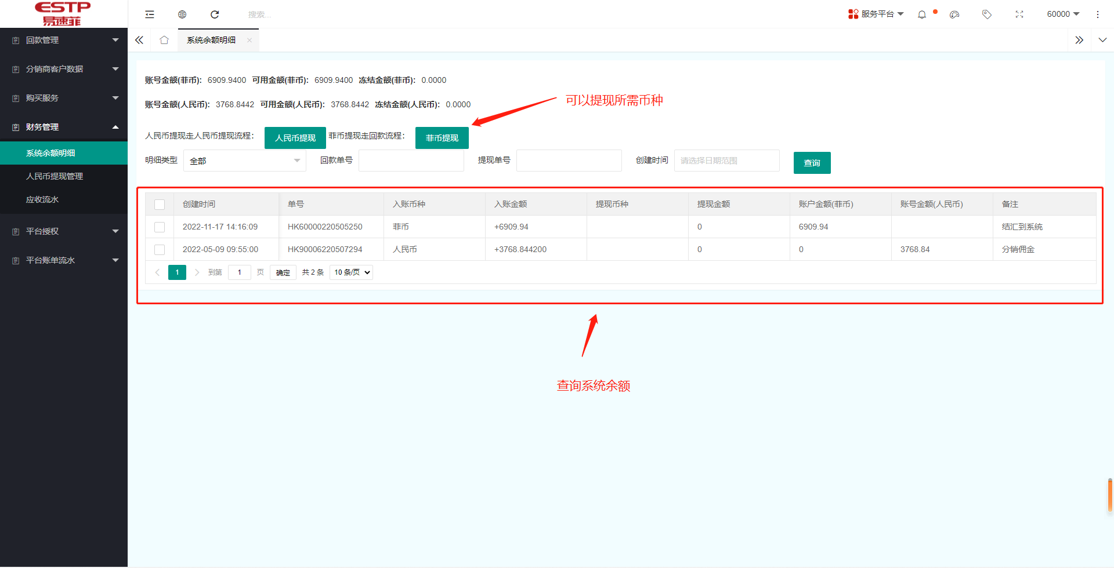Open the 明细类型 dropdown showing 全部
This screenshot has height=568, width=1114.
[x=244, y=161]
